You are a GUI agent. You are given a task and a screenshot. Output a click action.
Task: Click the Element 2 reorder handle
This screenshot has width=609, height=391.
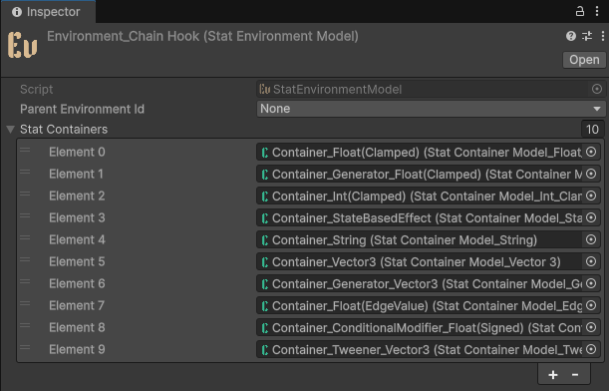(25, 194)
